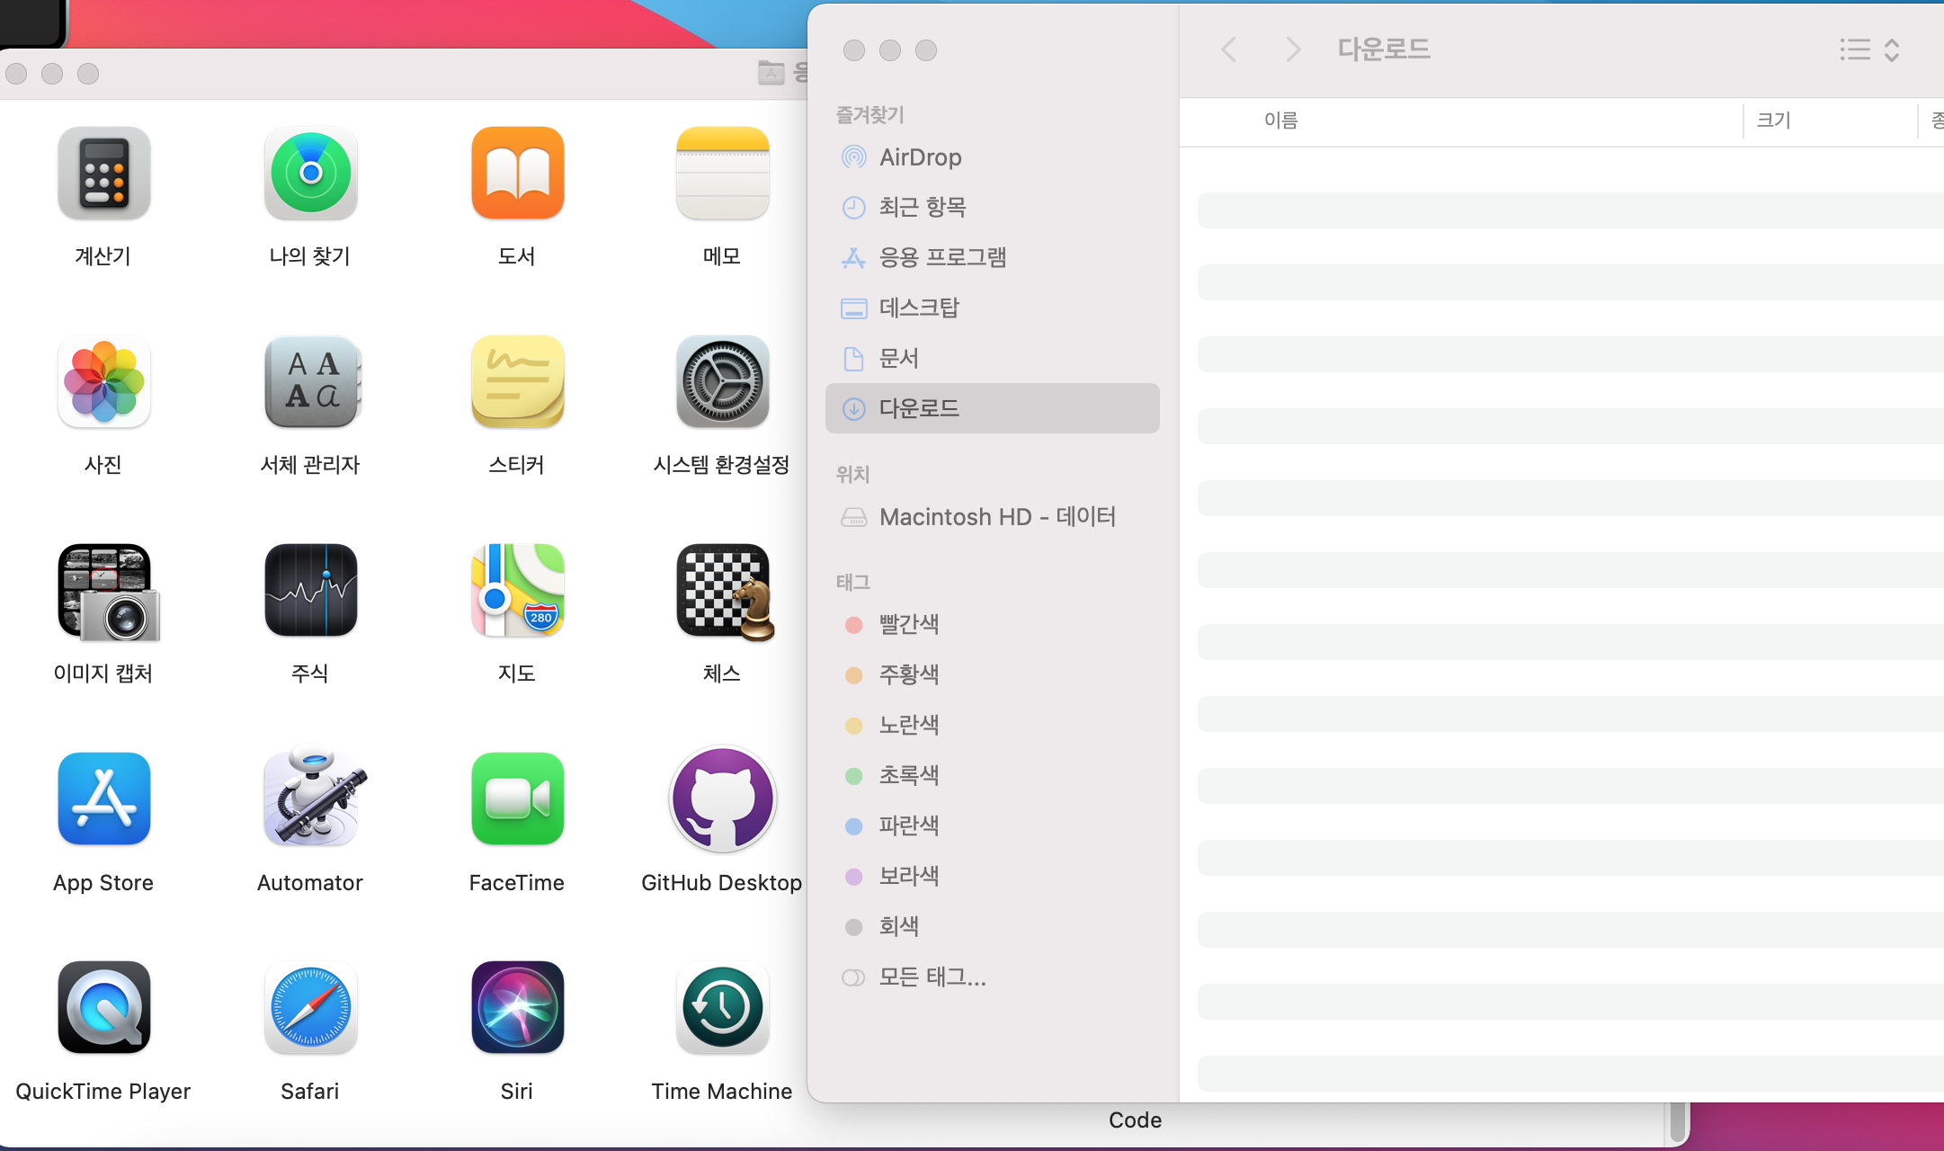
Task: Open the Automator app icon
Action: pyautogui.click(x=310, y=799)
